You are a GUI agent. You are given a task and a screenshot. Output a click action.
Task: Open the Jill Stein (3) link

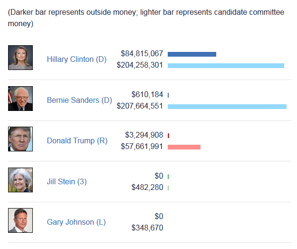[x=67, y=181]
